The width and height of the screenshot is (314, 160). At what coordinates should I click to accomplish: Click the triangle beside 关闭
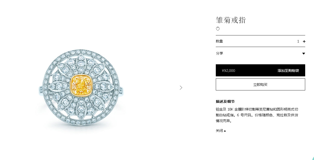point(225,131)
